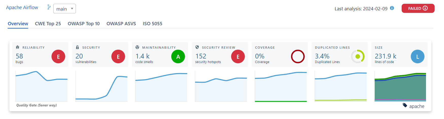The width and height of the screenshot is (444, 119).
Task: Click the bug icon beside Reliability
Action: point(18,47)
